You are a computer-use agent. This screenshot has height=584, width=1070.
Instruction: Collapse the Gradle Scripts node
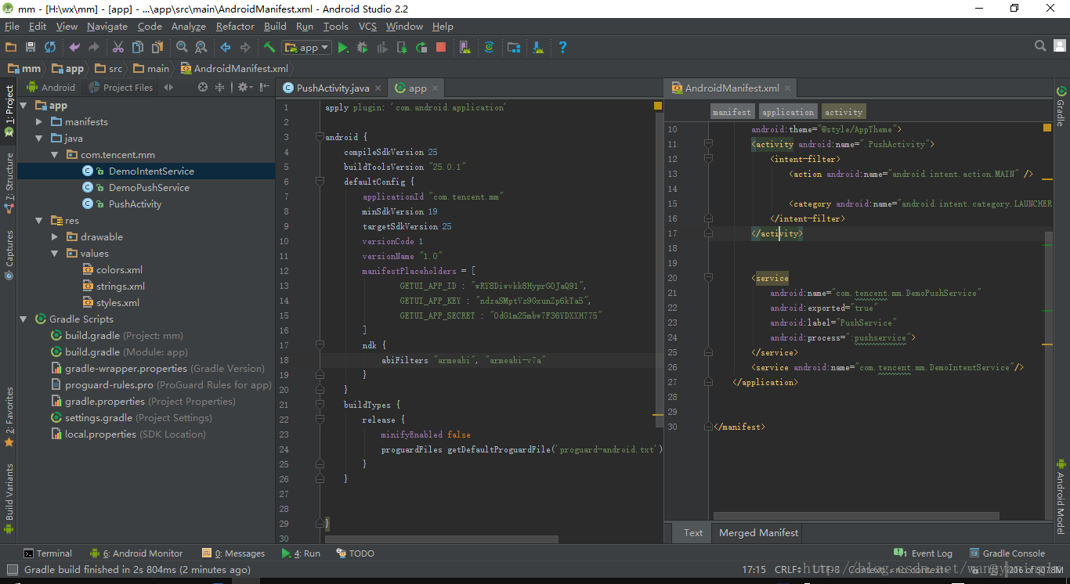point(23,319)
